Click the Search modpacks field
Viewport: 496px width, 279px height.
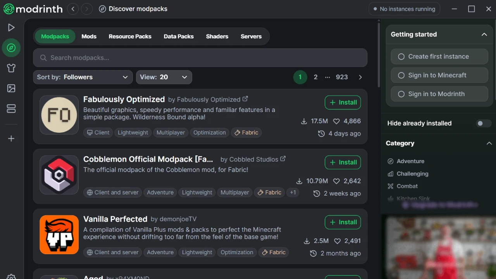tap(200, 58)
